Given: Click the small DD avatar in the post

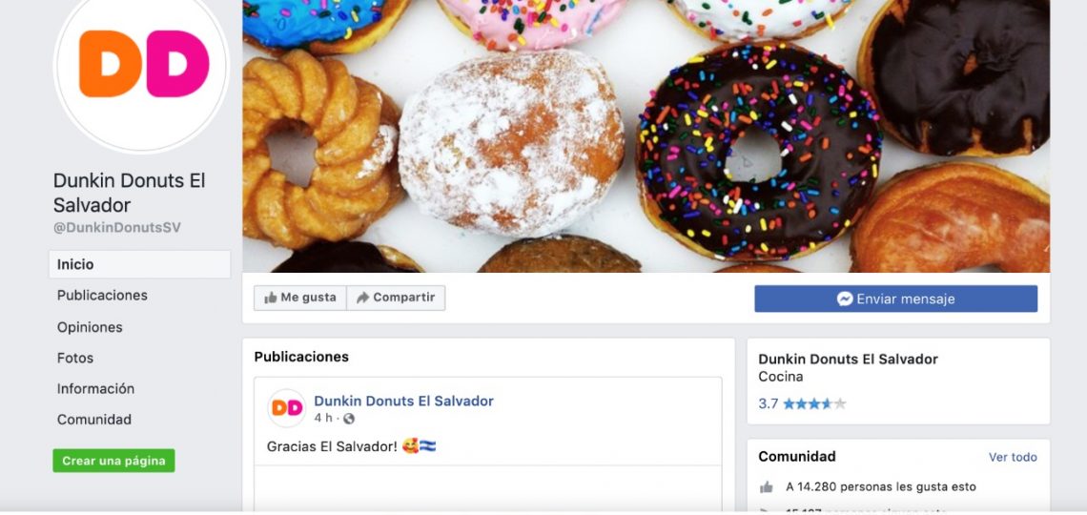Looking at the screenshot, I should (286, 408).
